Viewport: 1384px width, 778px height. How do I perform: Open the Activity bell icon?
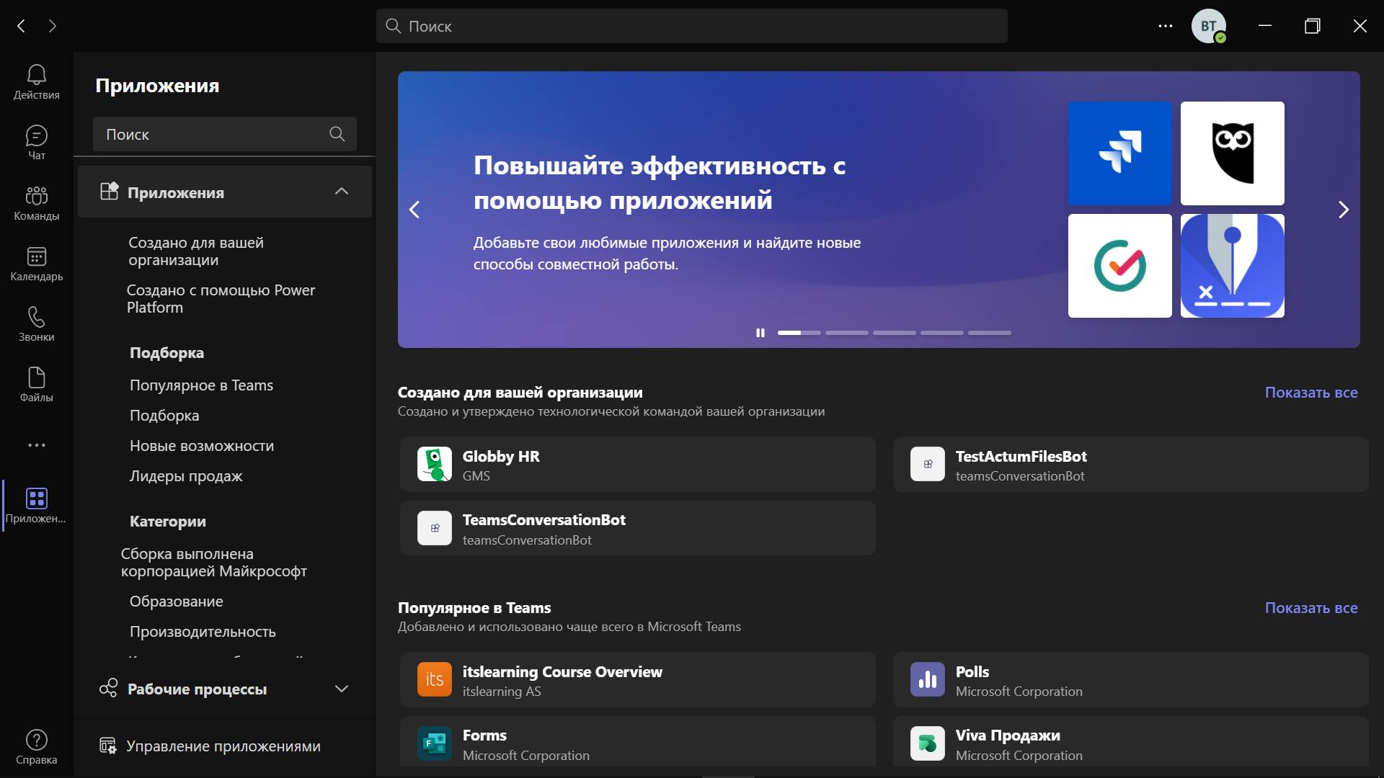(x=36, y=82)
